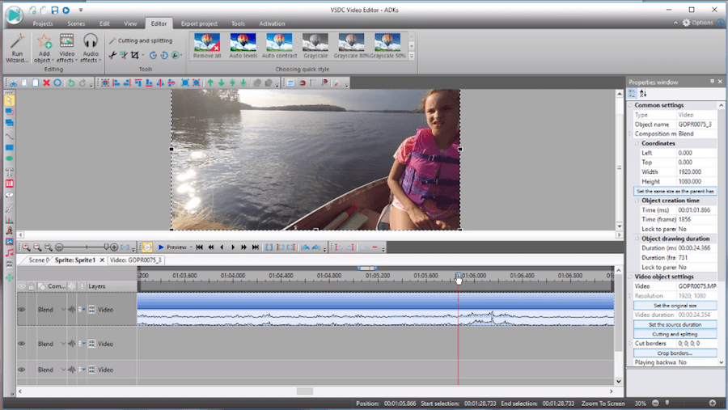
Task: Collapse the Video object settings section
Action: (x=630, y=277)
